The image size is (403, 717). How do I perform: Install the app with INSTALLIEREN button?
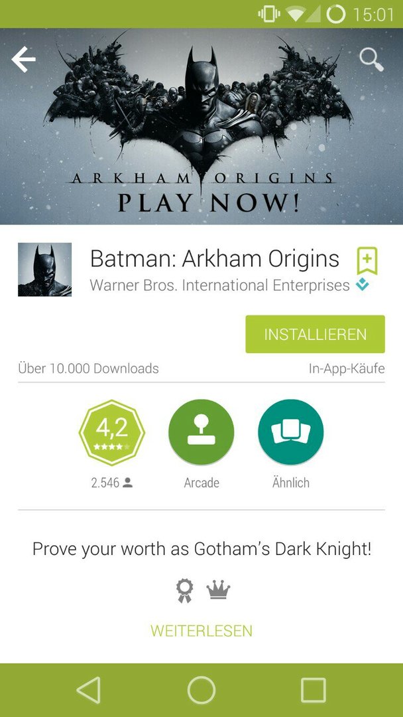coord(315,334)
